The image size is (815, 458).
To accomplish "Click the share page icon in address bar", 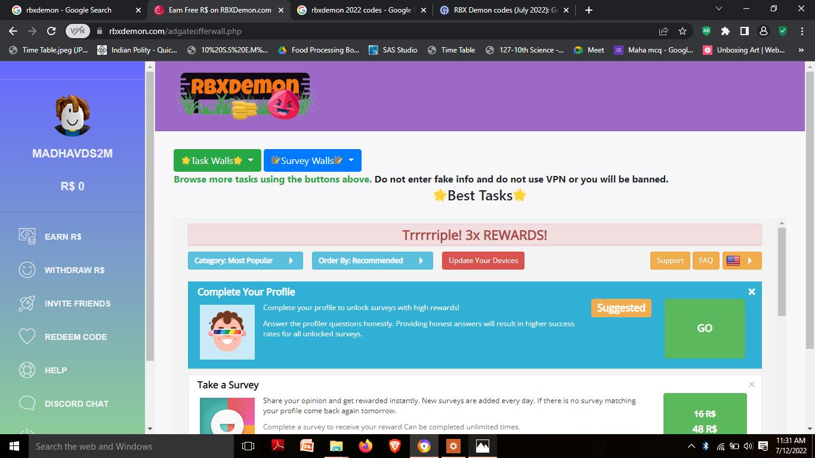I will pos(663,31).
